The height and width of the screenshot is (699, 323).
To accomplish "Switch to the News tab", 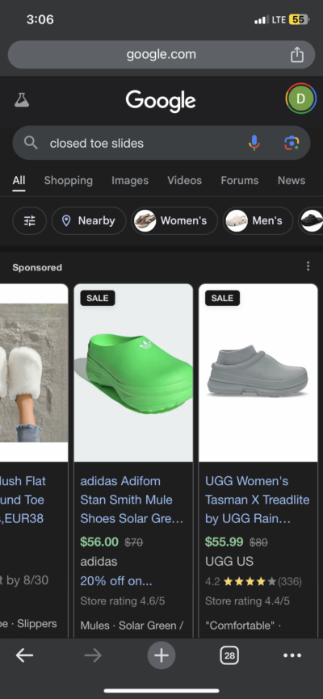I will point(292,180).
